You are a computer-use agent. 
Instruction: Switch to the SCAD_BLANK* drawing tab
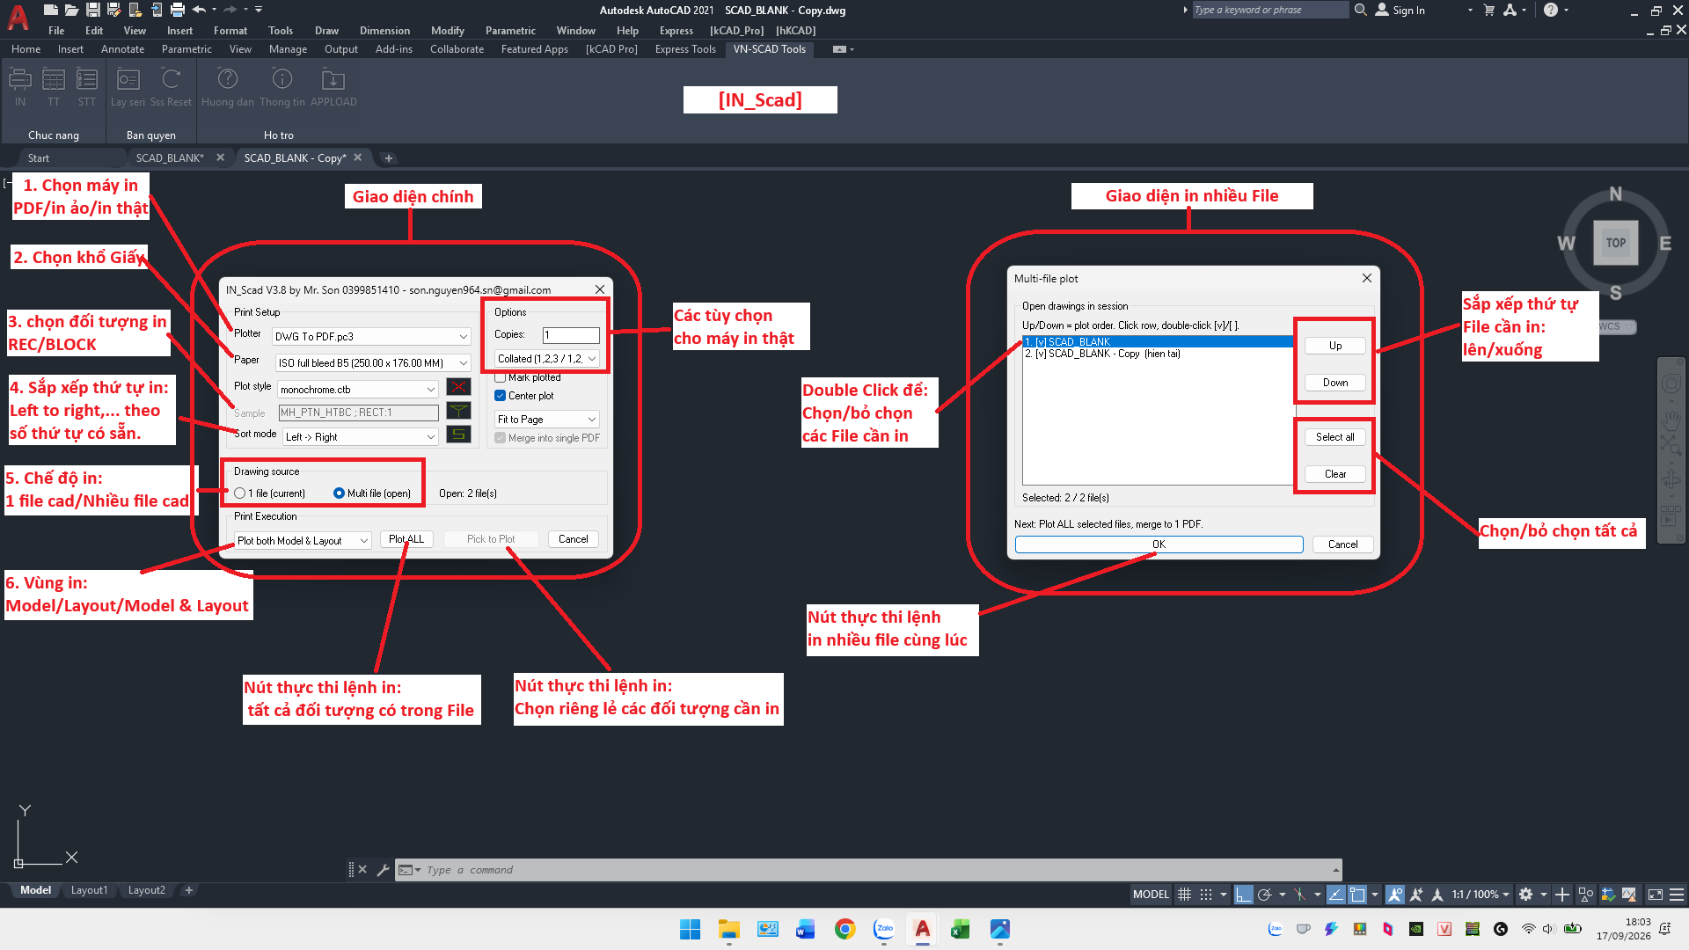click(x=170, y=158)
